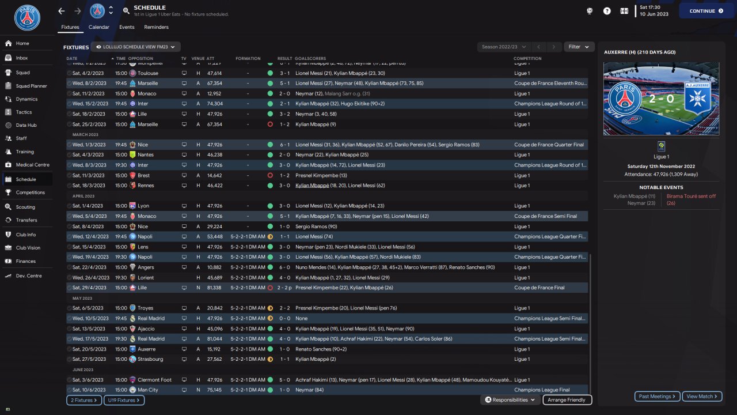This screenshot has width=737, height=415.
Task: Open the Responsibilities dropdown
Action: 510,400
